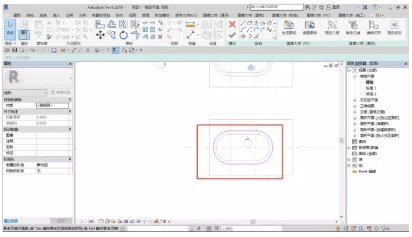The image size is (412, 237).
Task: Click the binoculars search icon in title bar
Action: [x=307, y=7]
